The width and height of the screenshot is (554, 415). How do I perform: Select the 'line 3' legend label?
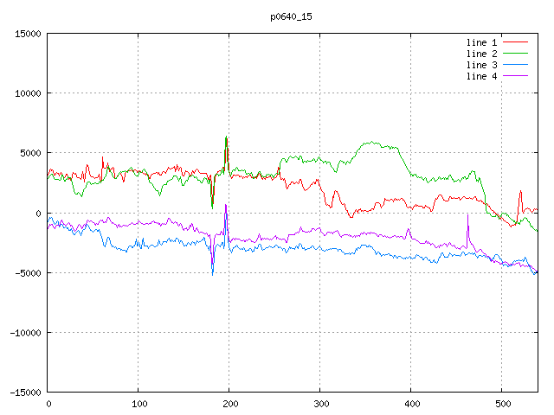[482, 65]
